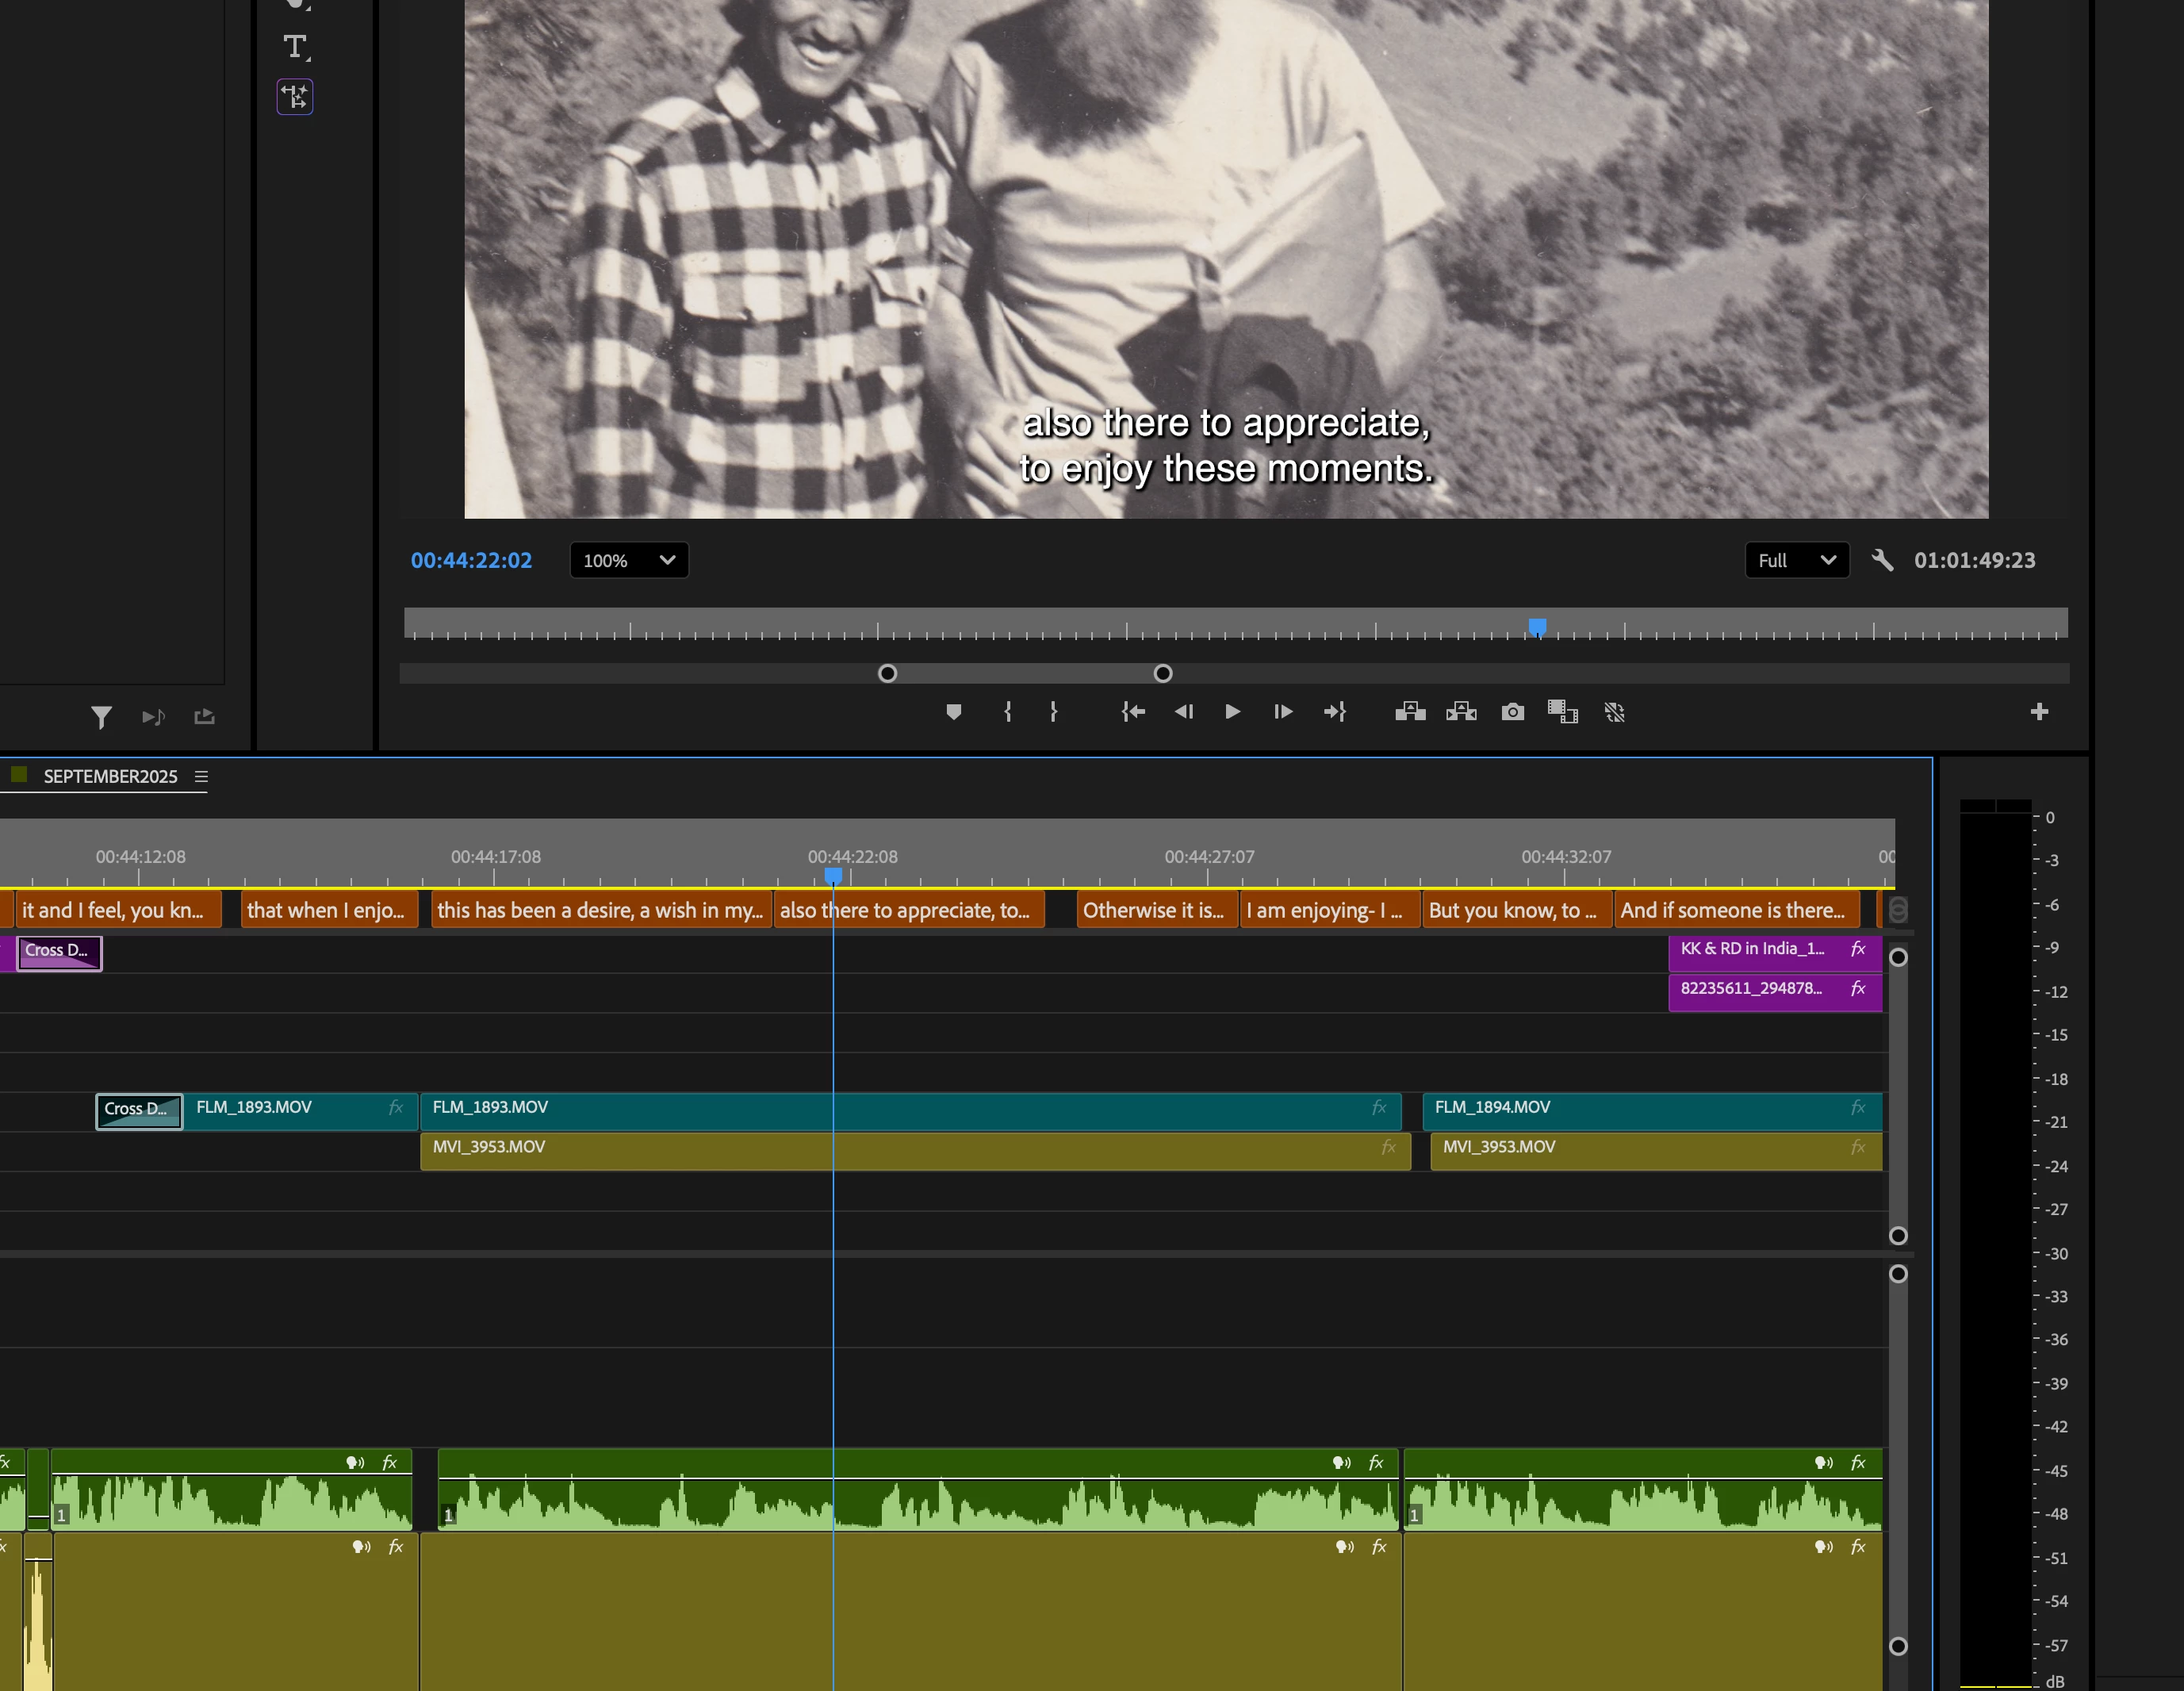Viewport: 2184px width, 1691px height.
Task: Step forward one frame
Action: pyautogui.click(x=1283, y=712)
